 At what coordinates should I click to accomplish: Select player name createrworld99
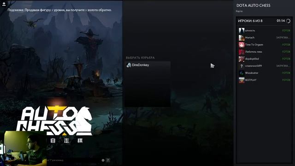coord(254,66)
